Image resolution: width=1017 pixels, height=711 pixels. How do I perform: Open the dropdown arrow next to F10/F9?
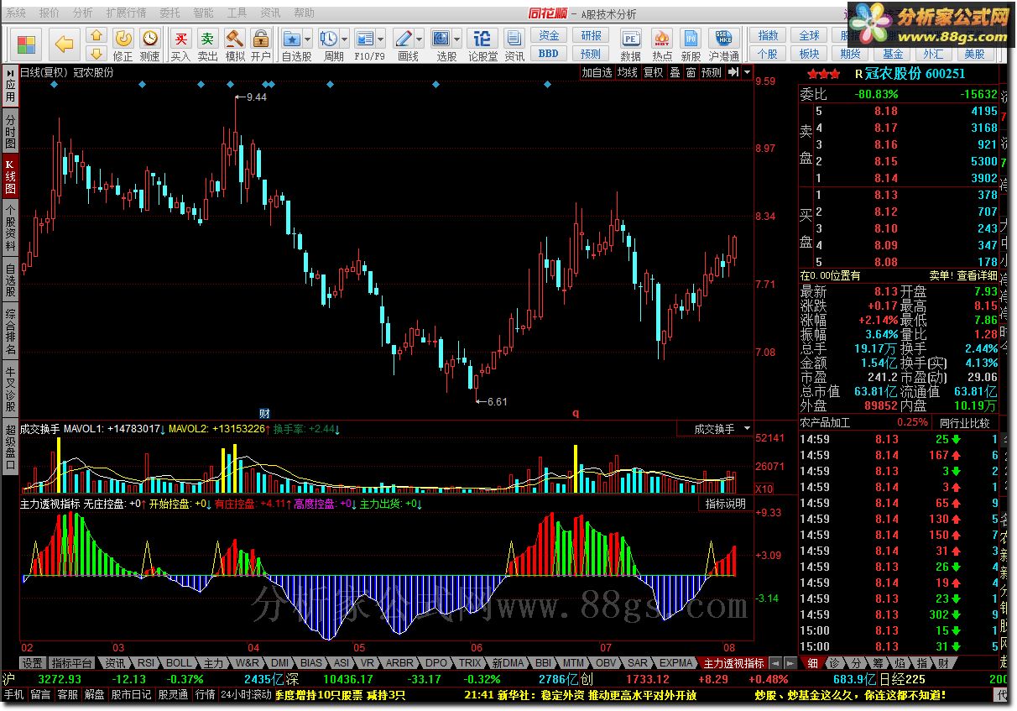pos(381,39)
